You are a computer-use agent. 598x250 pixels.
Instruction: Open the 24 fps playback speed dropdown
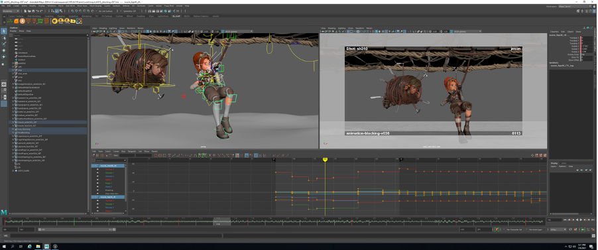[558, 229]
